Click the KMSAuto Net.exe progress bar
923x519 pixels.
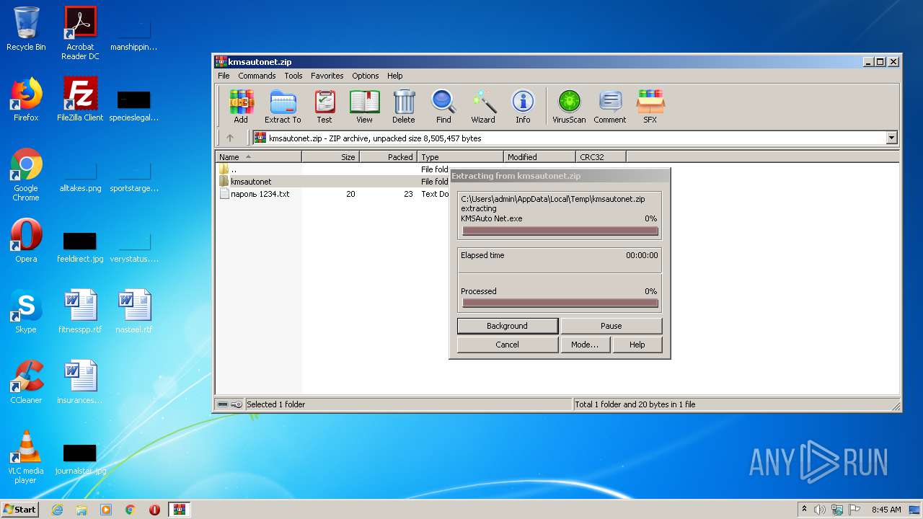560,231
